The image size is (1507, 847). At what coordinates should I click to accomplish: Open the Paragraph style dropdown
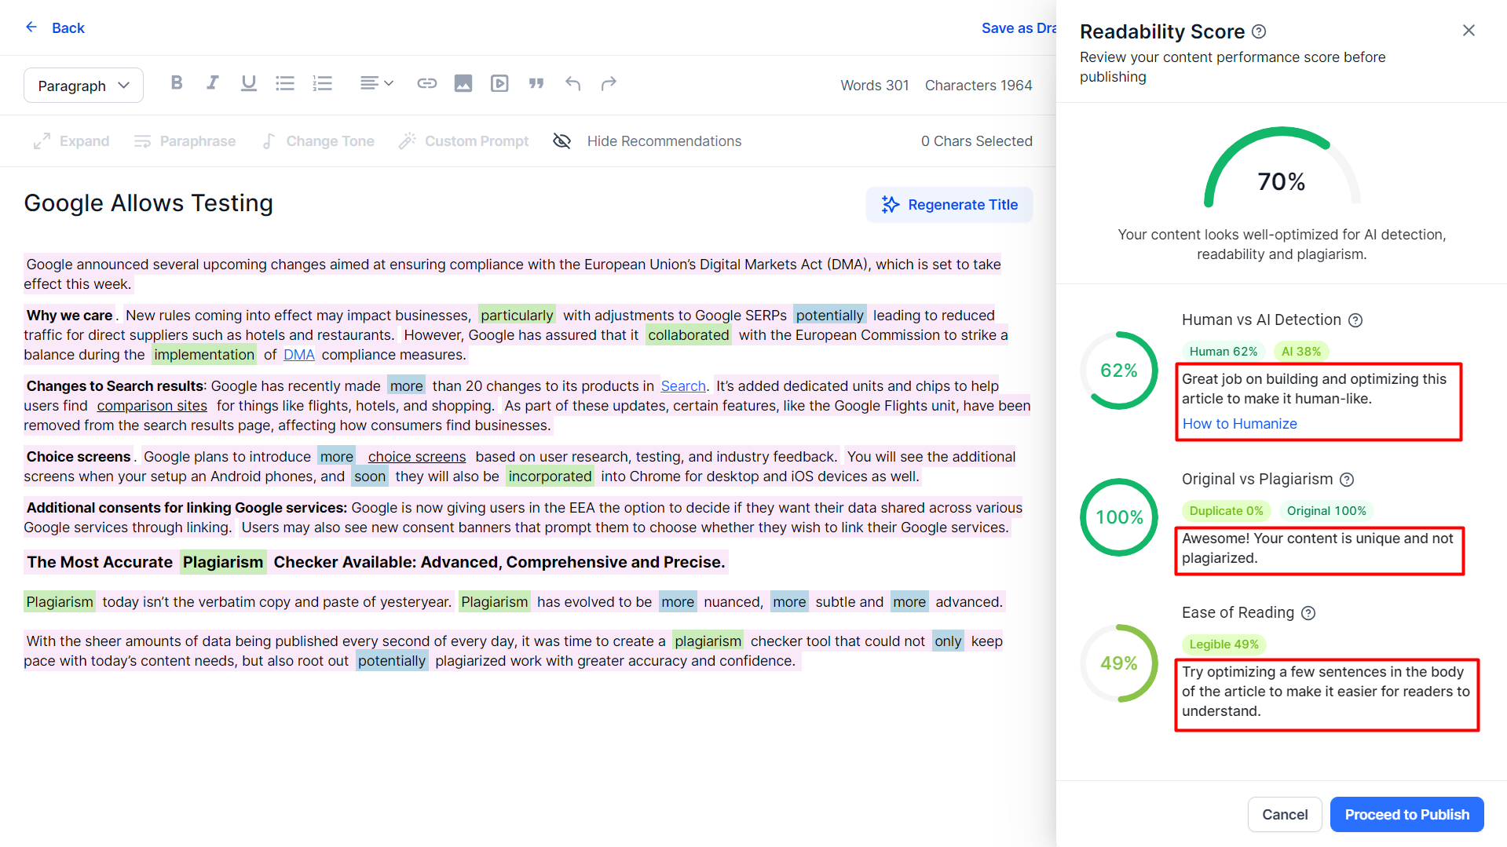(x=83, y=85)
